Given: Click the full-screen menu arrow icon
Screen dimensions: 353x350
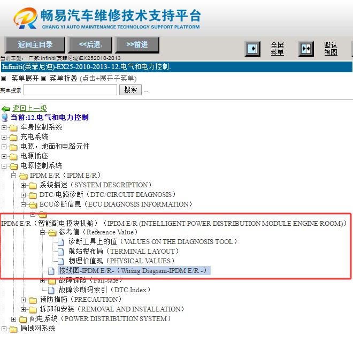Looking at the screenshot, I should point(252,48).
